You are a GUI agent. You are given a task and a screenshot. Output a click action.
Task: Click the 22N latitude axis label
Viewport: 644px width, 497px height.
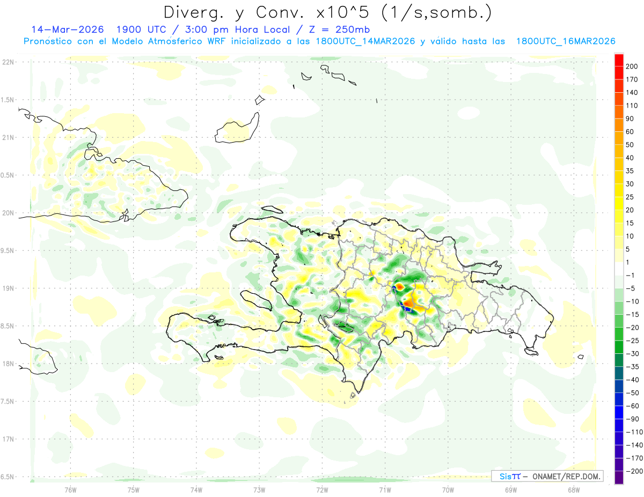(8, 62)
